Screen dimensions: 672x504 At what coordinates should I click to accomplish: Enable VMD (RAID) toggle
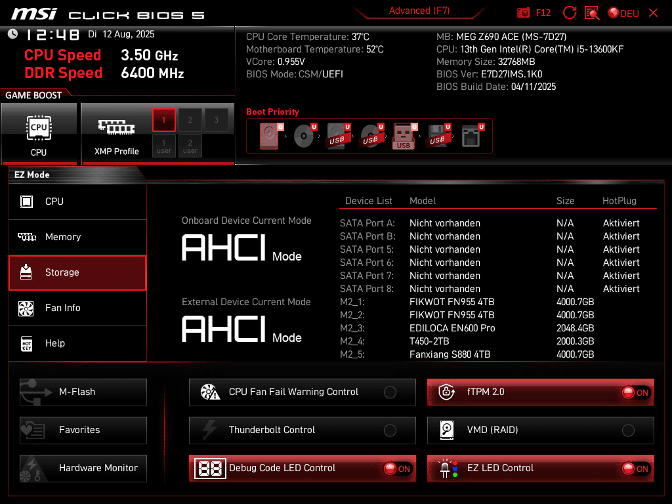tap(628, 430)
